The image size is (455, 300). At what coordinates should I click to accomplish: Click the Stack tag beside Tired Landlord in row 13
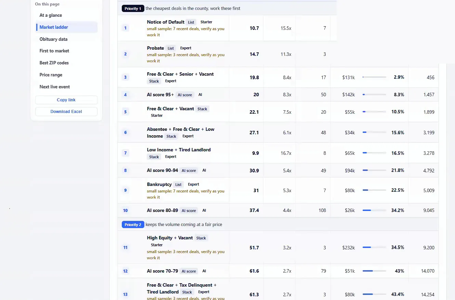187,292
